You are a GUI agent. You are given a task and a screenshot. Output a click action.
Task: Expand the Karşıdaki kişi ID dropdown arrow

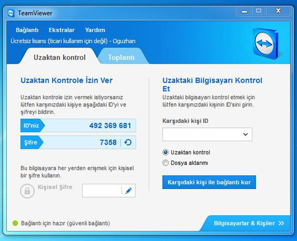point(245,134)
